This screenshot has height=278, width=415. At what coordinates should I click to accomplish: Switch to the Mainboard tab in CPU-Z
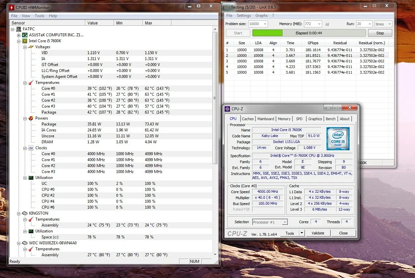(266, 119)
